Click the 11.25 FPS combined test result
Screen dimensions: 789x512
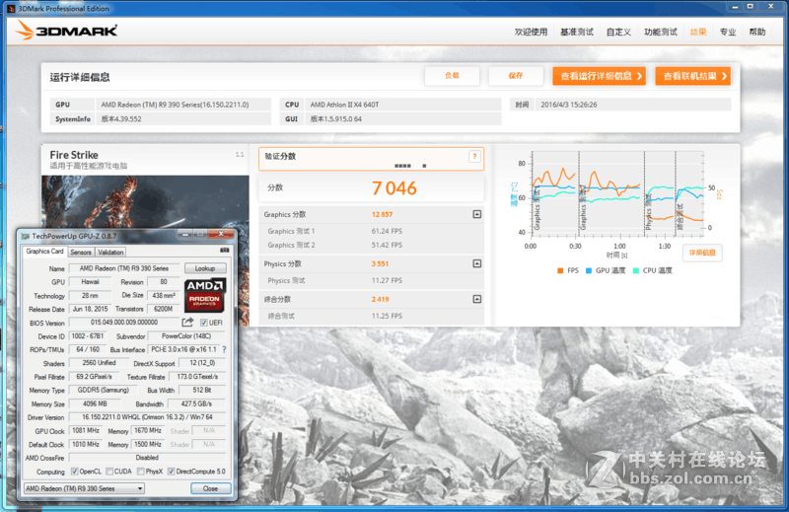[x=387, y=316]
